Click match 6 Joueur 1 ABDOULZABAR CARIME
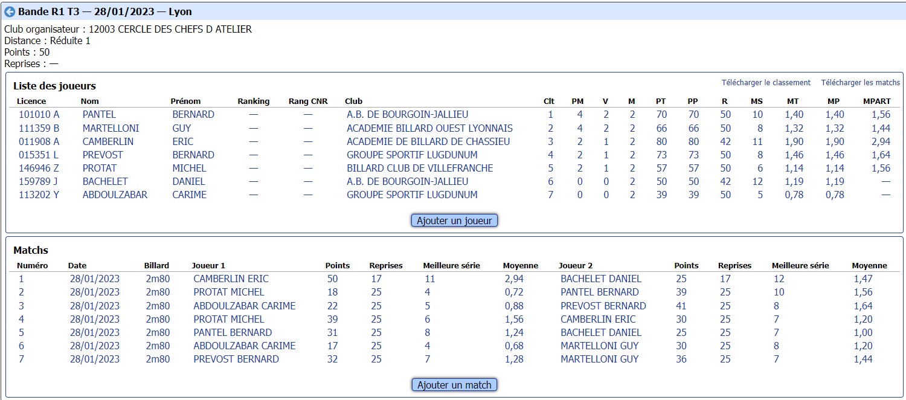 pyautogui.click(x=245, y=346)
